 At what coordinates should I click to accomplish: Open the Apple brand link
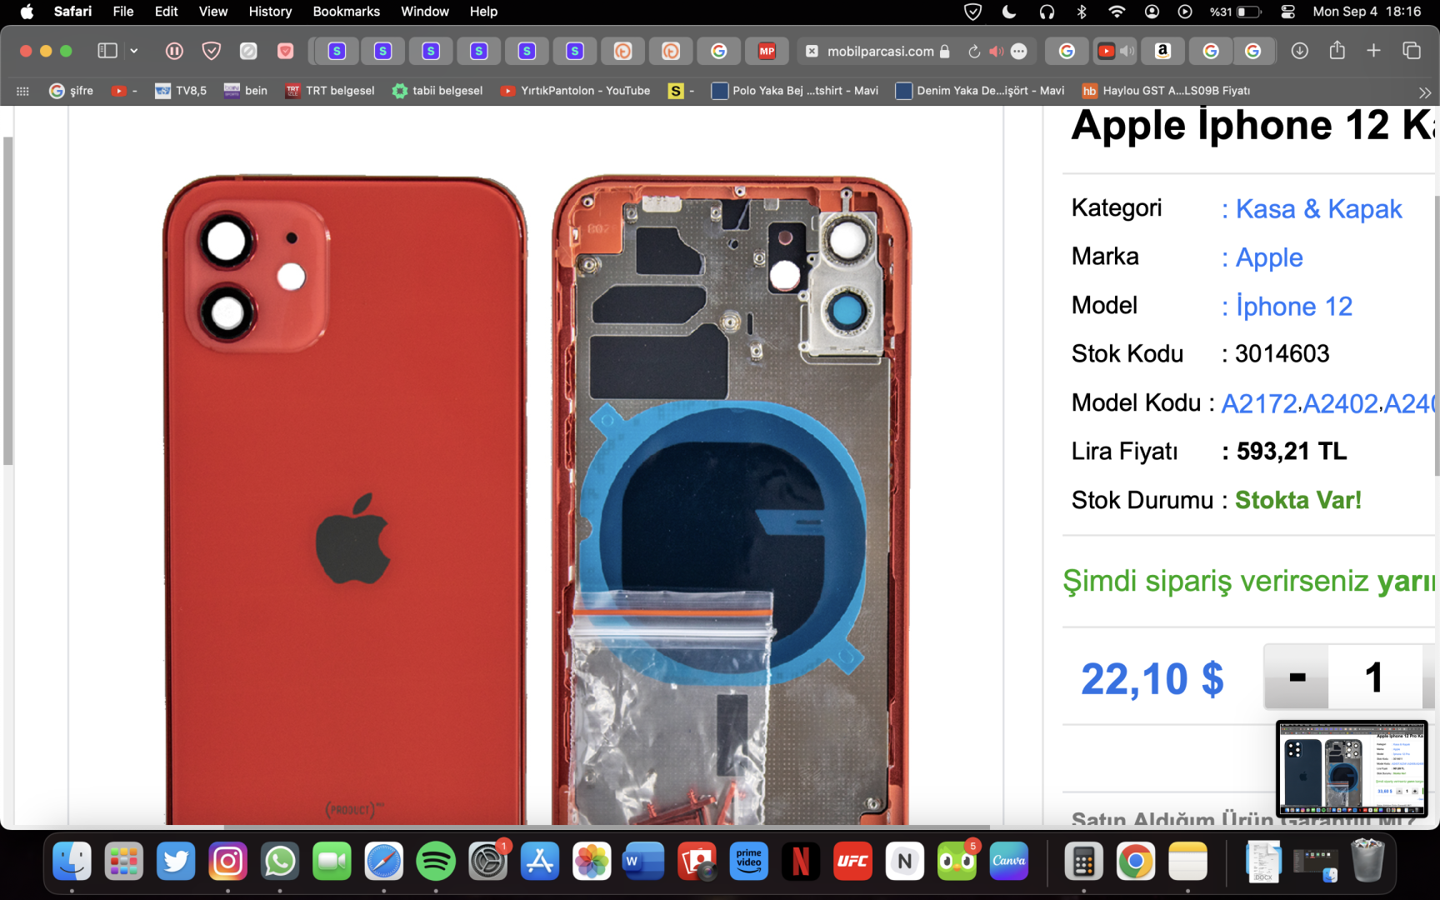(x=1269, y=257)
